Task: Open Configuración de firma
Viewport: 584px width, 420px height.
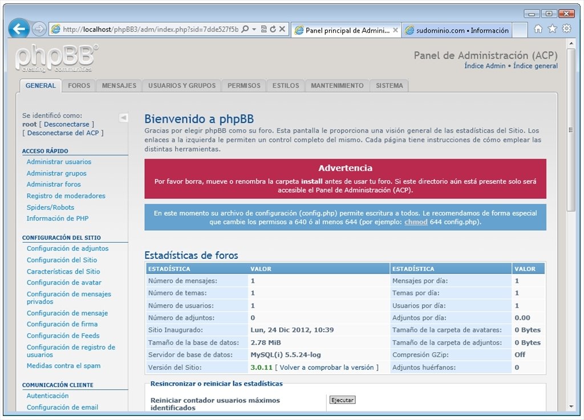Action: [x=62, y=324]
